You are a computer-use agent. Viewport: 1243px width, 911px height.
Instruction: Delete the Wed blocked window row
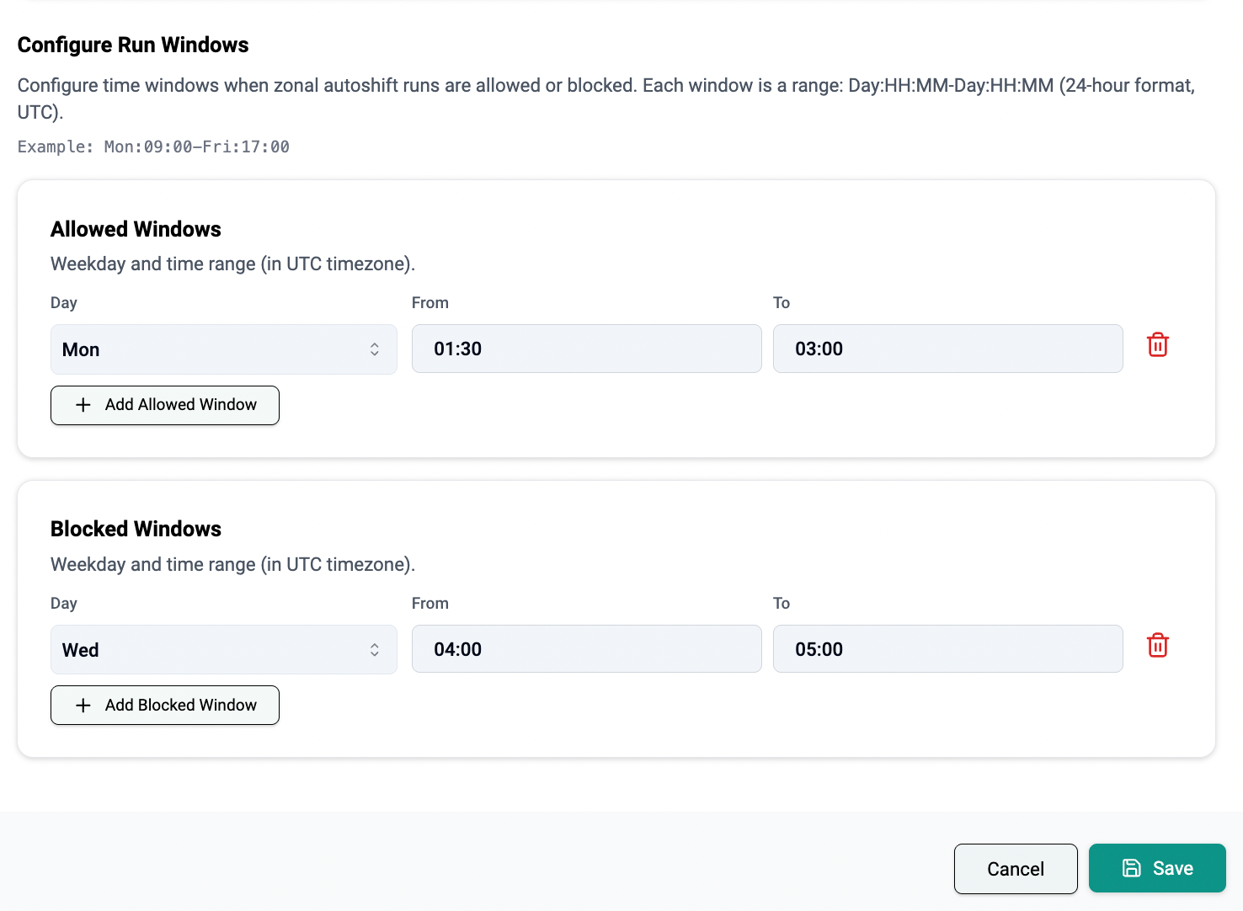[1158, 646]
